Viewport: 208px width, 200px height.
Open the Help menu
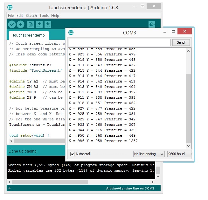pos(55,16)
